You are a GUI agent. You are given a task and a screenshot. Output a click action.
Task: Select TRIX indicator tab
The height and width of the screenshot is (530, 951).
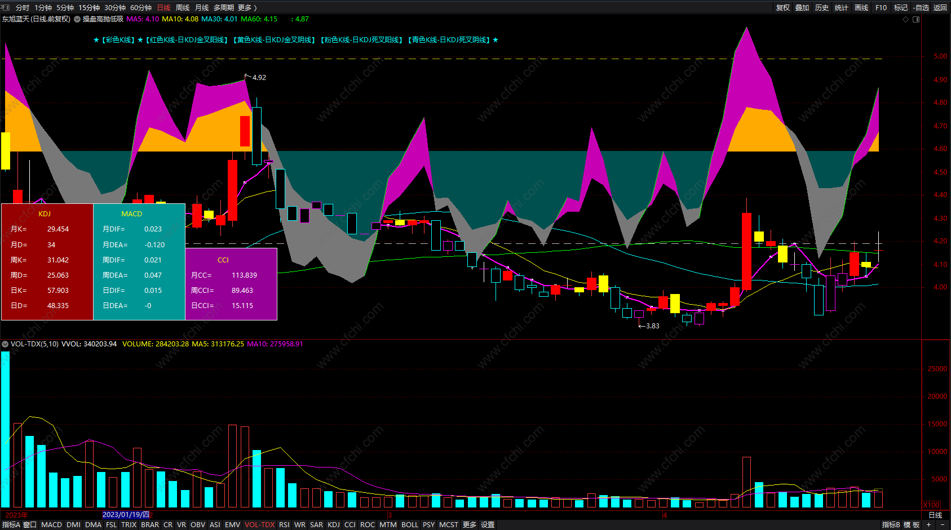tap(129, 525)
